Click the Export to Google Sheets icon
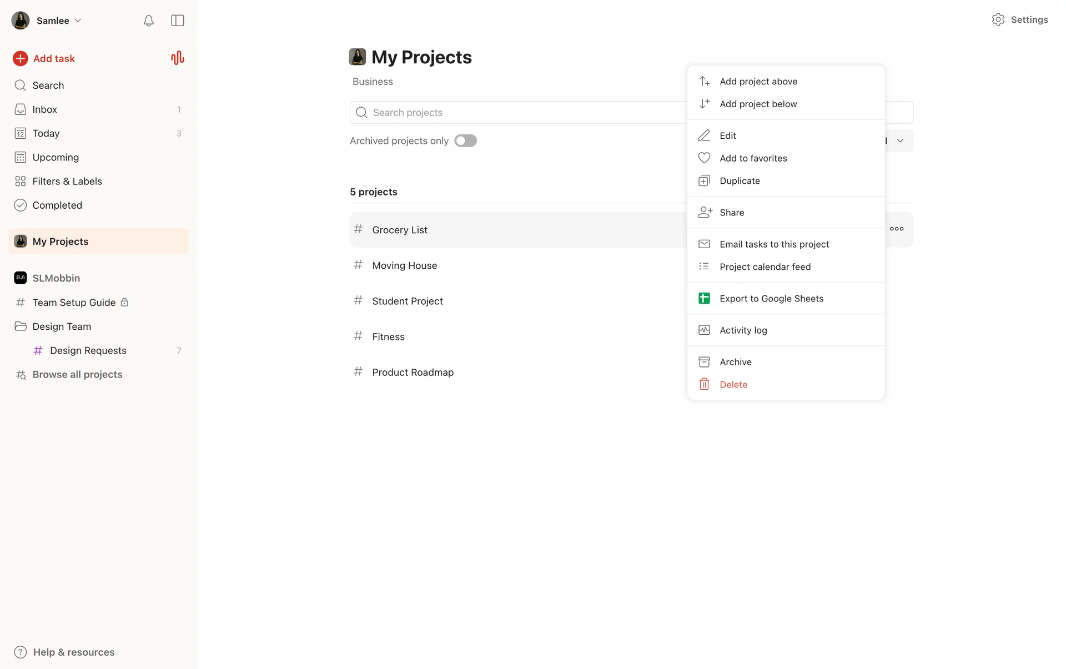This screenshot has height=669, width=1066. pos(704,299)
